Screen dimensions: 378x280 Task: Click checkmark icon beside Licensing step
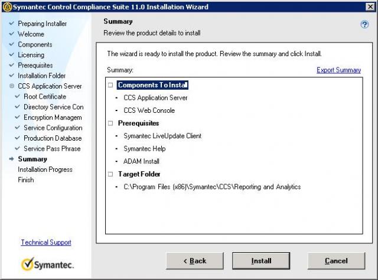click(12, 54)
